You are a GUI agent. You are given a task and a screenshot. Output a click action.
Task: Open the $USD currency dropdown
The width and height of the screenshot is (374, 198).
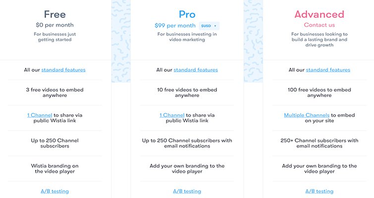(x=209, y=25)
